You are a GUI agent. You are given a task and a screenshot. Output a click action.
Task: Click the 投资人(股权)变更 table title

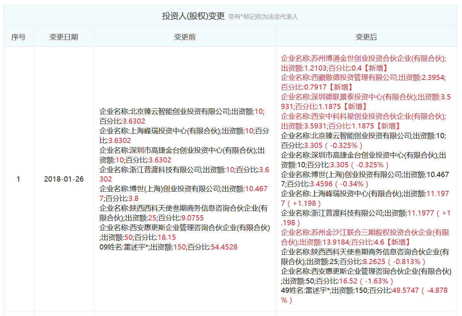click(x=193, y=16)
